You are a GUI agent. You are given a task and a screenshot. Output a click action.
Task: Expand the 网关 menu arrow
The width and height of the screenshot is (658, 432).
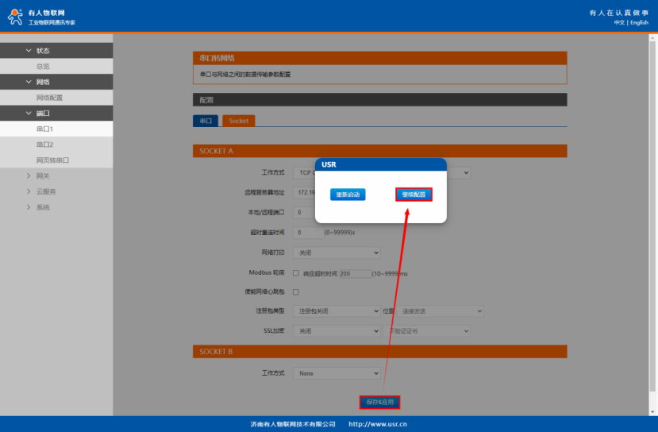[29, 176]
